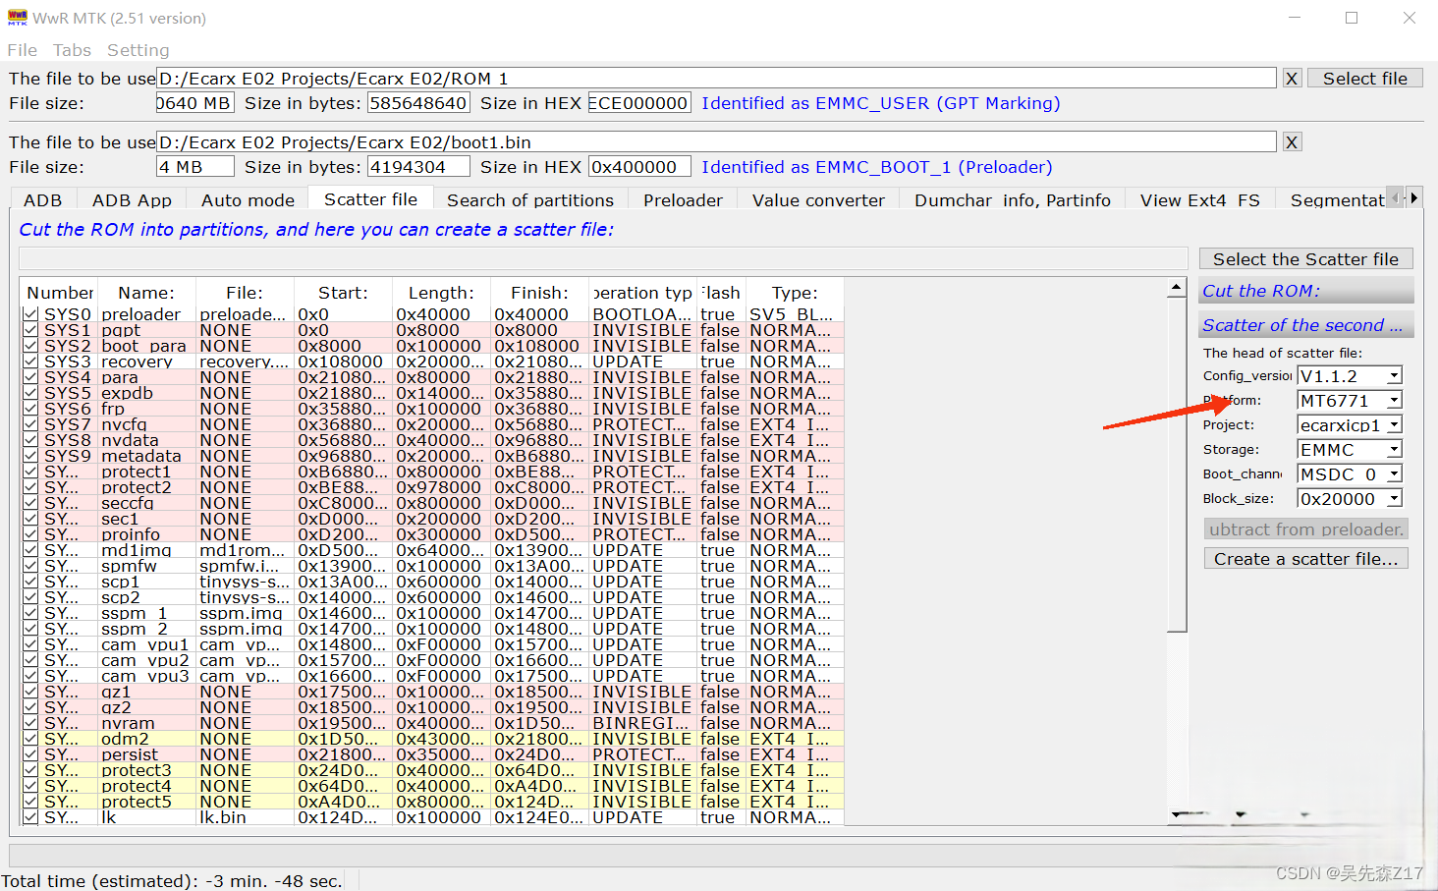This screenshot has width=1438, height=891.
Task: Click the WwR MTK application icon in the title bar
Action: [17, 18]
